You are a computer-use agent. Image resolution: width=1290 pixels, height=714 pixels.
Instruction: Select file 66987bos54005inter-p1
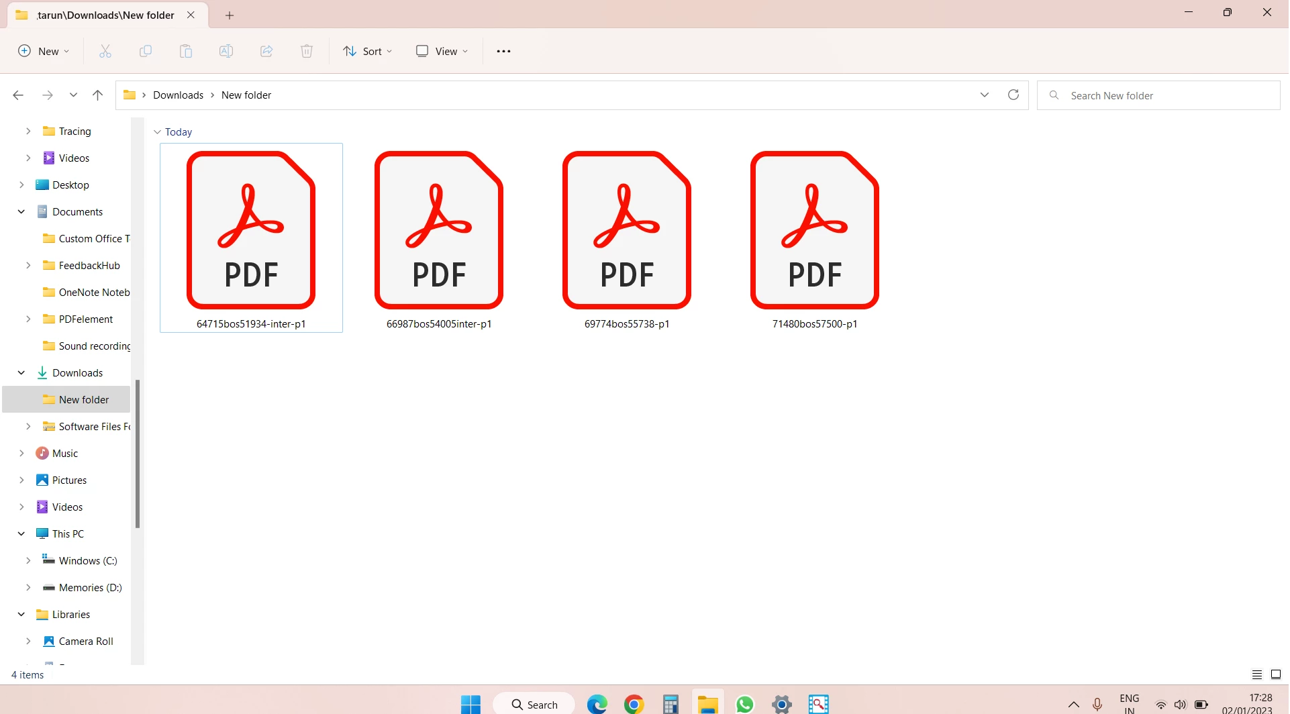coord(439,238)
